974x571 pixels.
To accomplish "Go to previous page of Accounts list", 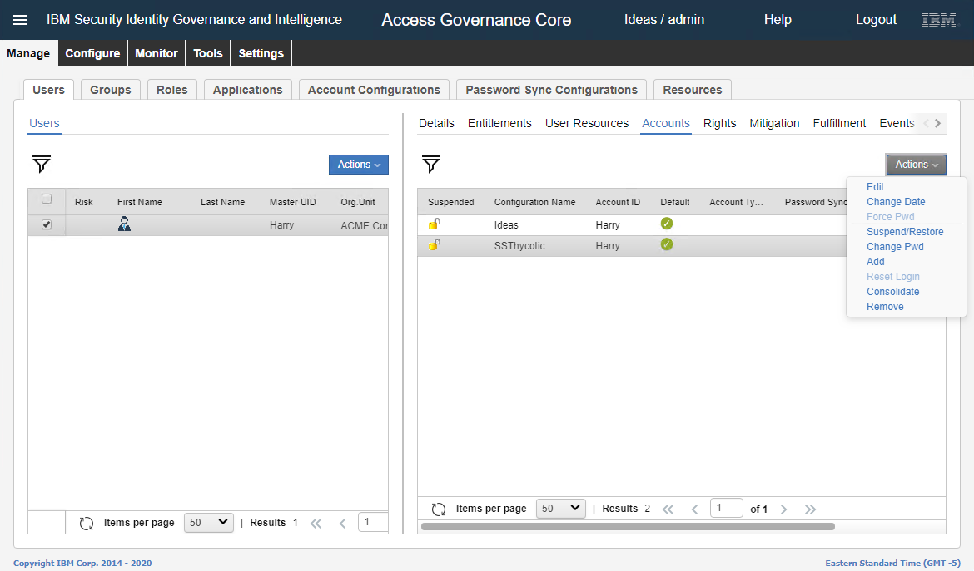I will [x=694, y=509].
